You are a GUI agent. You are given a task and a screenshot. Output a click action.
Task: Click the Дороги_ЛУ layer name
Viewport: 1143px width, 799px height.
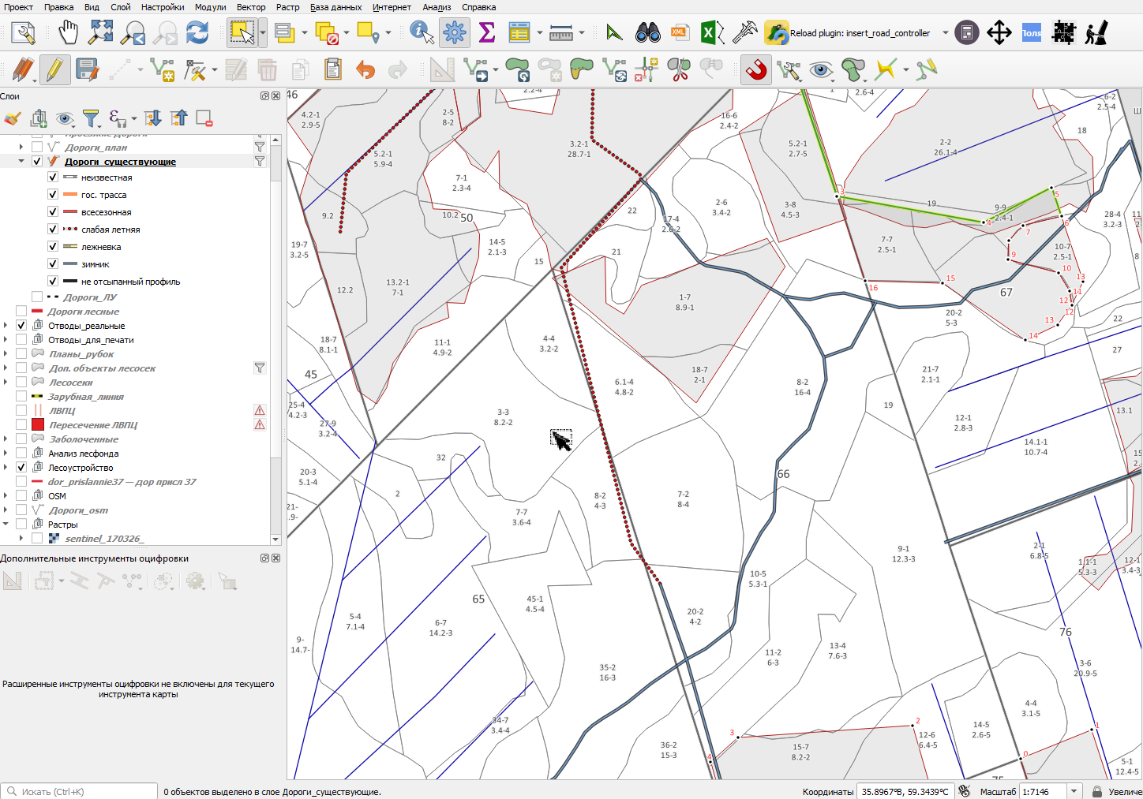coord(90,297)
